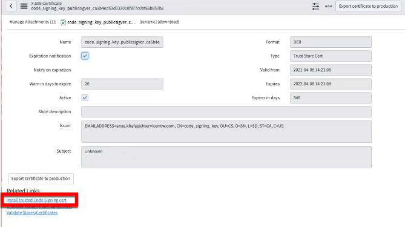Click the Related Links heading
Image resolution: width=405 pixels, height=227 pixels.
[x=23, y=191]
